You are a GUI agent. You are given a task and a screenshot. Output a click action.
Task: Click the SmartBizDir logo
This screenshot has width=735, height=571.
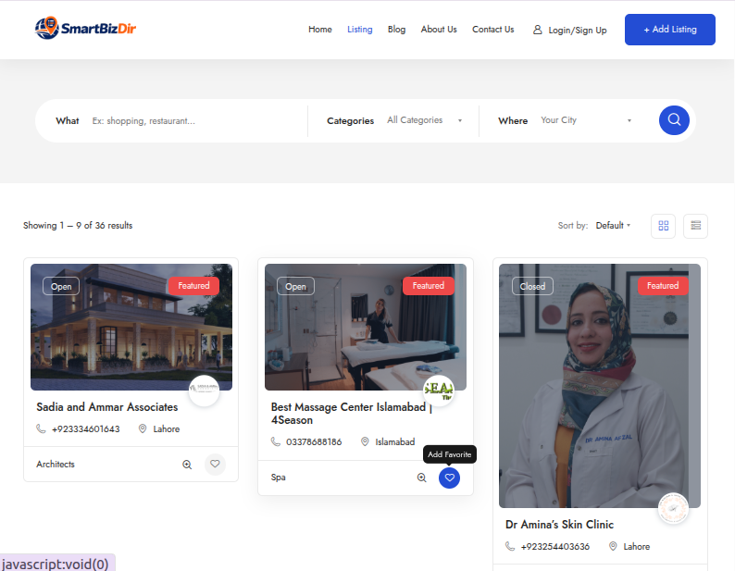(85, 28)
